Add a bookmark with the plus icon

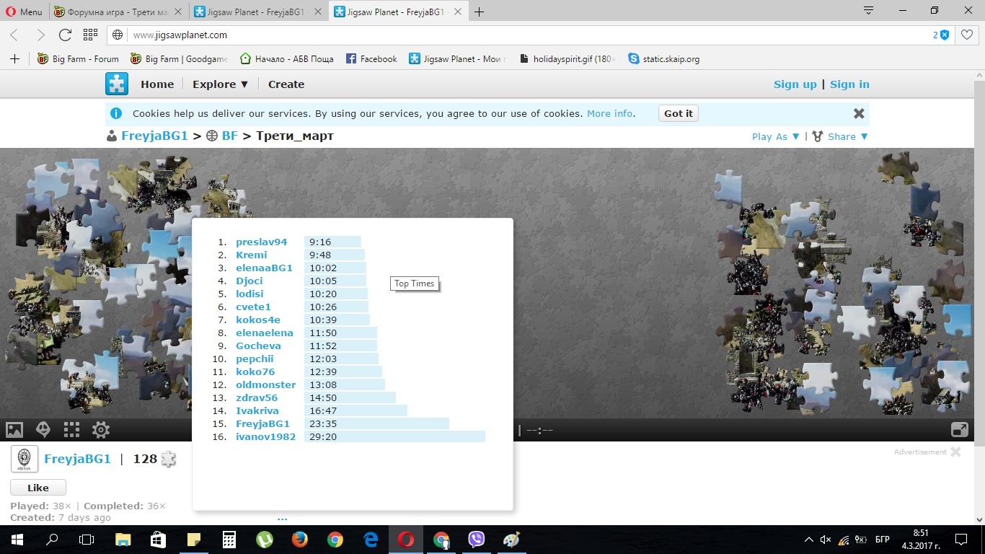tap(14, 59)
